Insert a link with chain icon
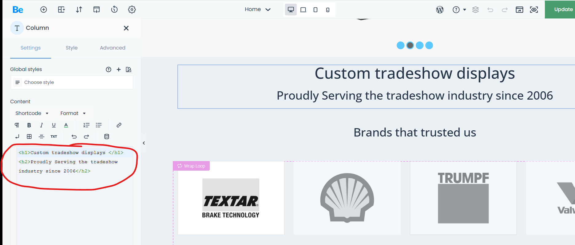This screenshot has height=245, width=575. tap(119, 125)
